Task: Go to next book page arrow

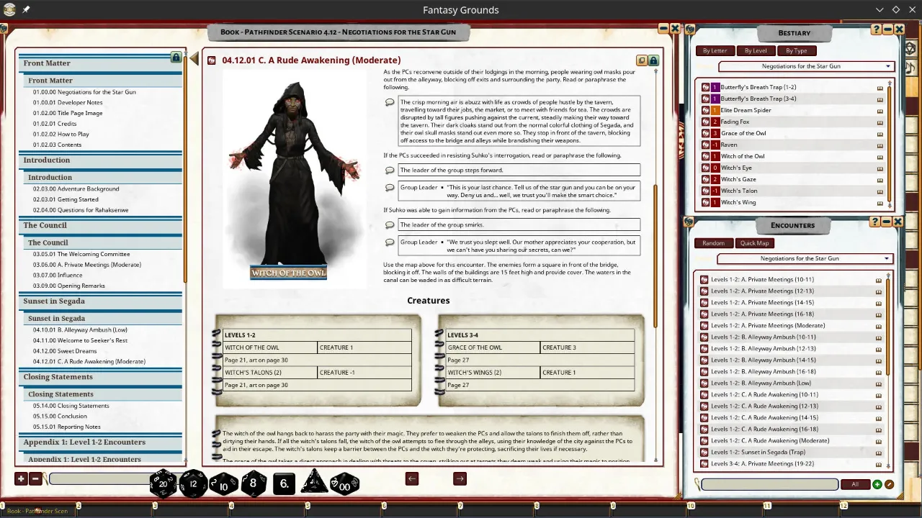Action: pos(460,478)
